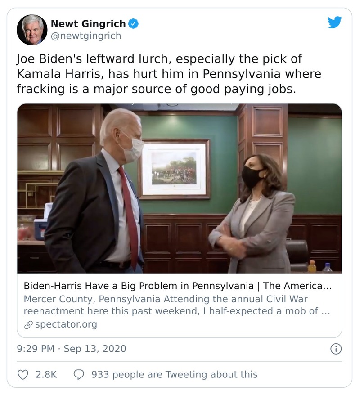Image resolution: width=360 pixels, height=395 pixels.
Task: Click the blue verified badge
Action: tap(134, 24)
